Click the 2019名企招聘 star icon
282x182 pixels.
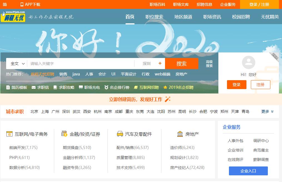(x=165, y=87)
